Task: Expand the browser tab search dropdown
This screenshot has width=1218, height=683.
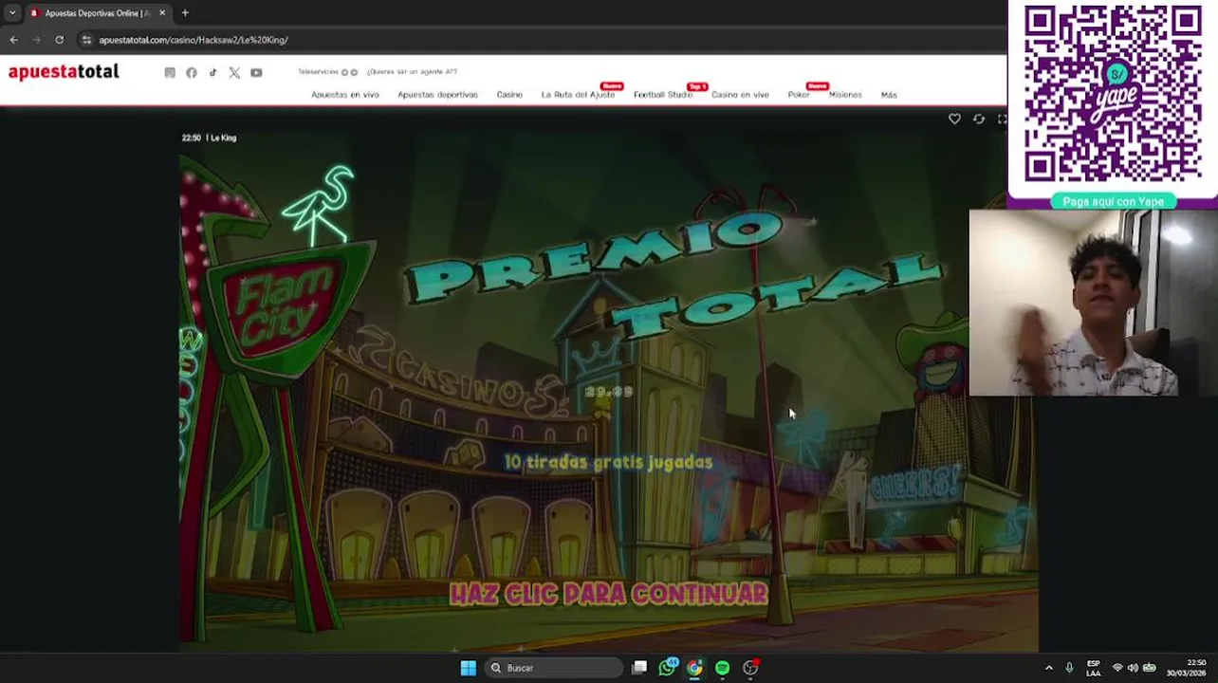Action: point(11,13)
